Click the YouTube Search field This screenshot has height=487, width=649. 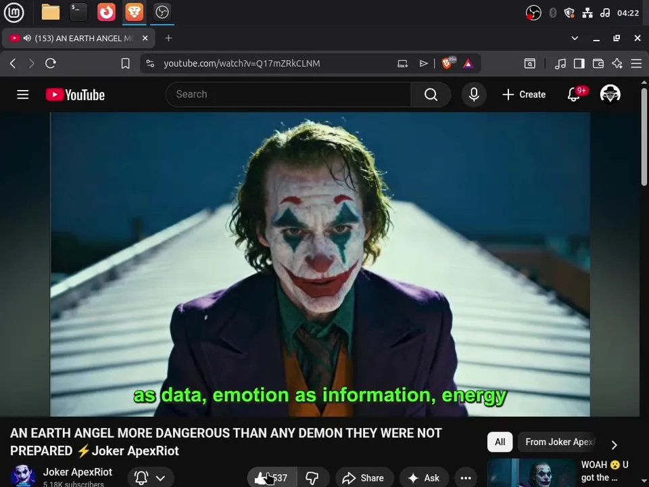click(x=288, y=95)
